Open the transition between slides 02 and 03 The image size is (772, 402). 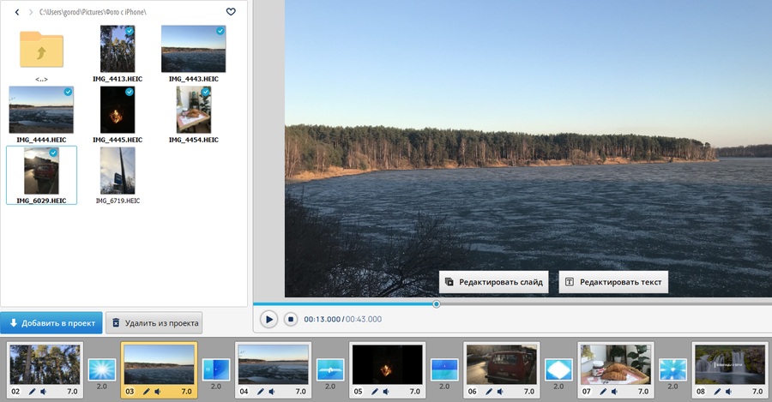click(101, 370)
